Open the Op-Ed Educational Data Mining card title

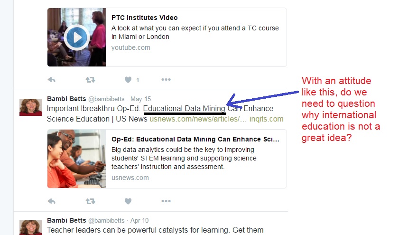(x=195, y=139)
